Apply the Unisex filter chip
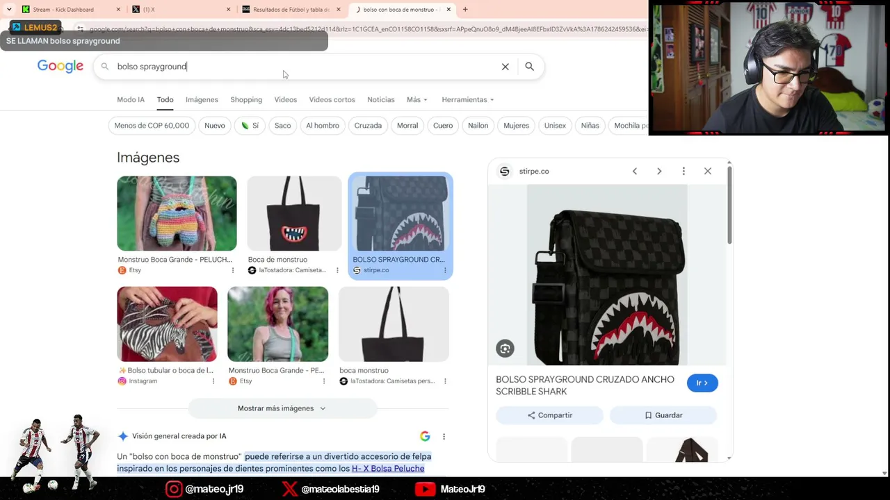 click(555, 126)
